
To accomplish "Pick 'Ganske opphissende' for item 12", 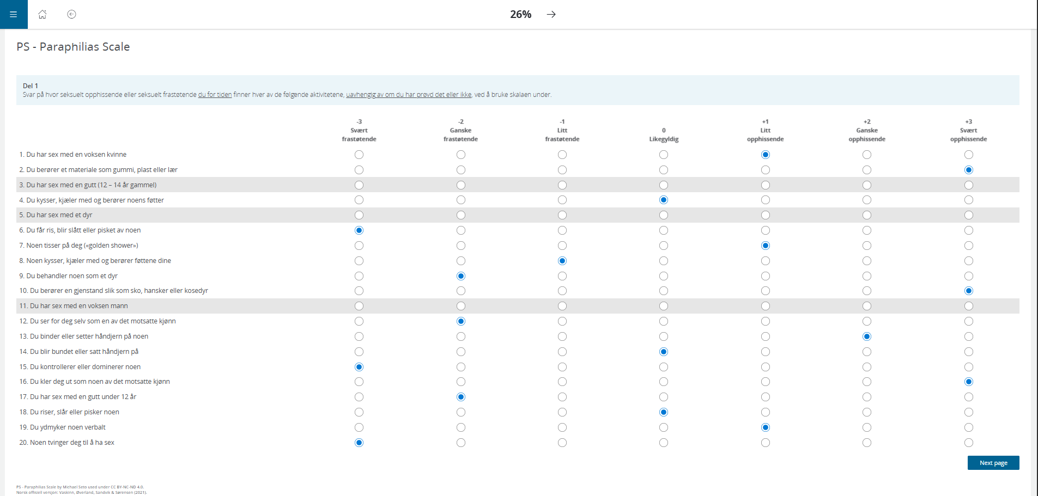I will click(867, 321).
